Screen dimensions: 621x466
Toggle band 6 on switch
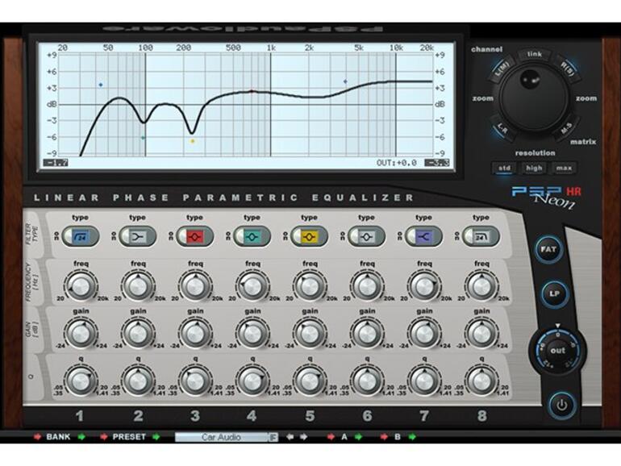[354, 237]
